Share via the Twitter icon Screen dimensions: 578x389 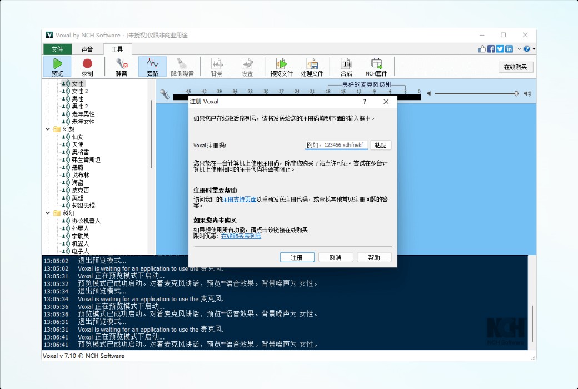(x=500, y=49)
